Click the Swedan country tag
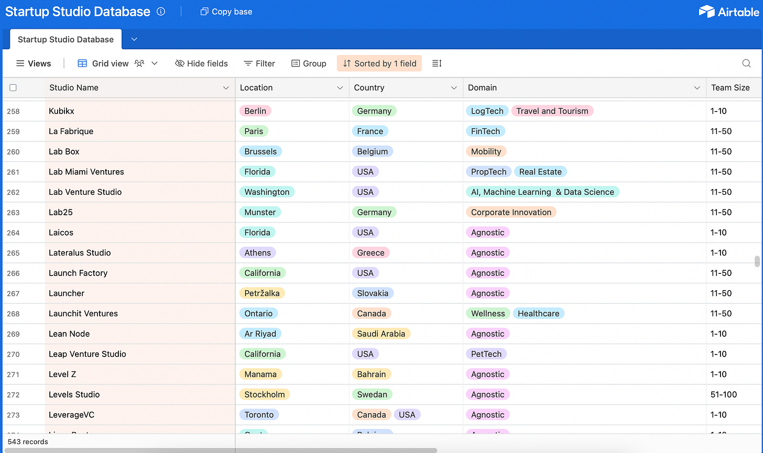This screenshot has width=763, height=453. pos(372,394)
